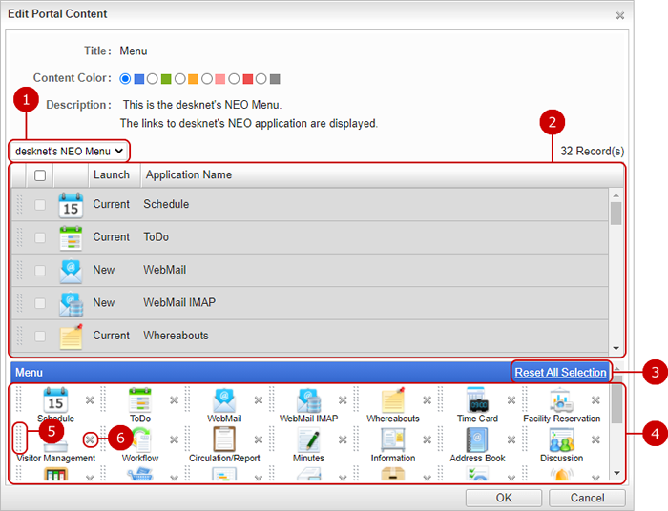Select the Minutes pencil icon
Viewport: 668px width, 511px height.
point(309,439)
